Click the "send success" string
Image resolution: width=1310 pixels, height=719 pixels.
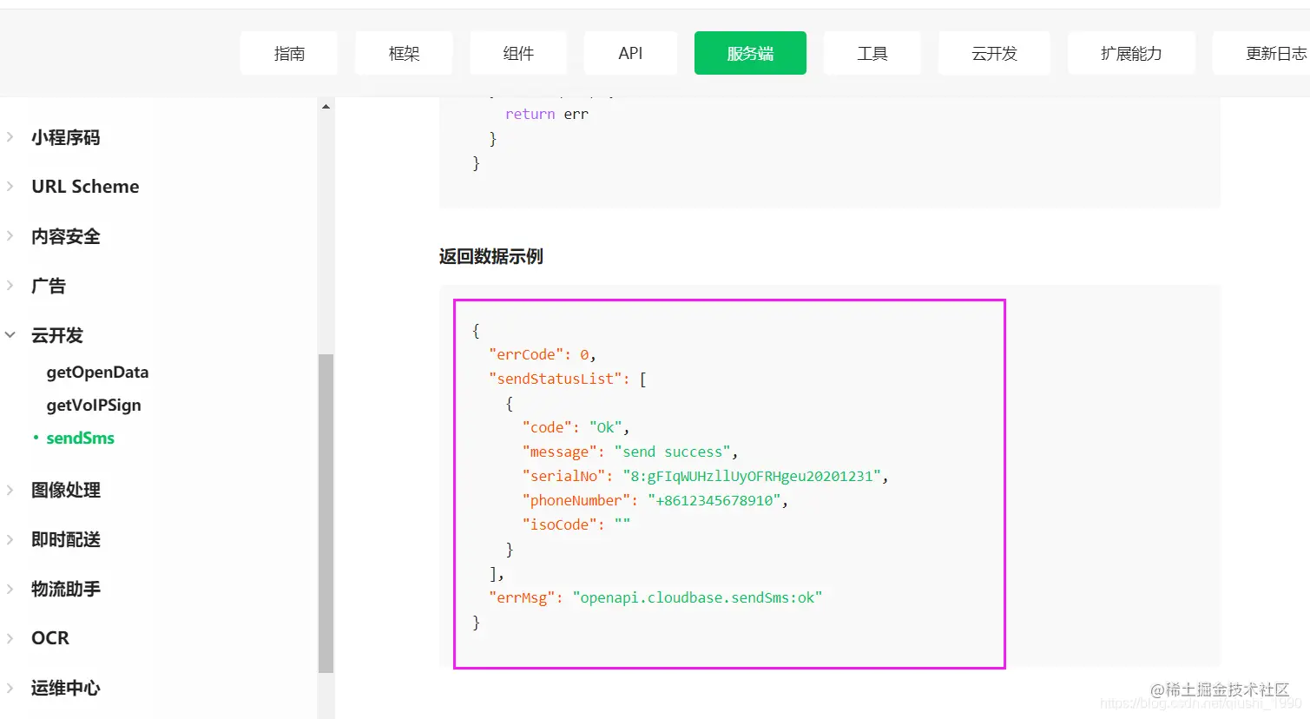point(673,452)
